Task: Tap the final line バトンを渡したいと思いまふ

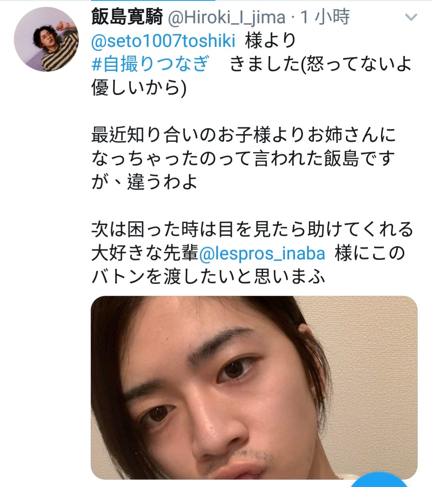Action: 208,277
